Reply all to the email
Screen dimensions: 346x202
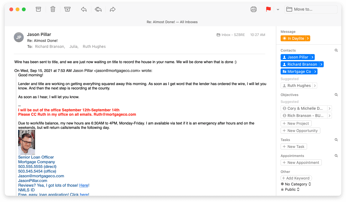98,9
